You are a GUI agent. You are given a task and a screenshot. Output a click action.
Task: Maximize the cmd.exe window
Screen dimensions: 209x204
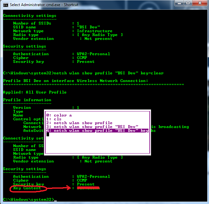tap(188, 3)
